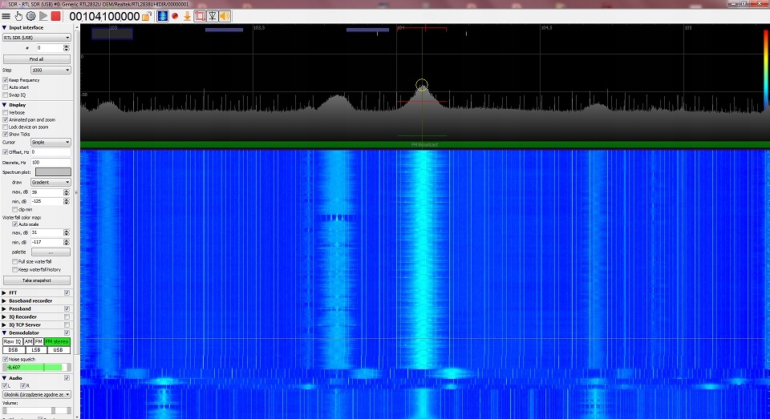Click the Take snapshot button
The image size is (770, 419).
tap(36, 280)
